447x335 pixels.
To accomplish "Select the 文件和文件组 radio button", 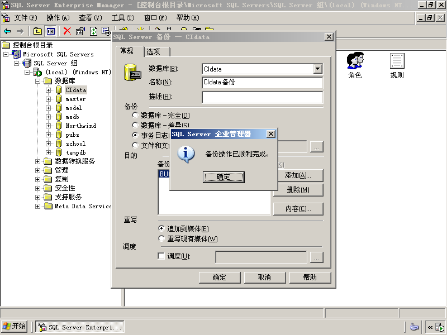I will [135, 145].
